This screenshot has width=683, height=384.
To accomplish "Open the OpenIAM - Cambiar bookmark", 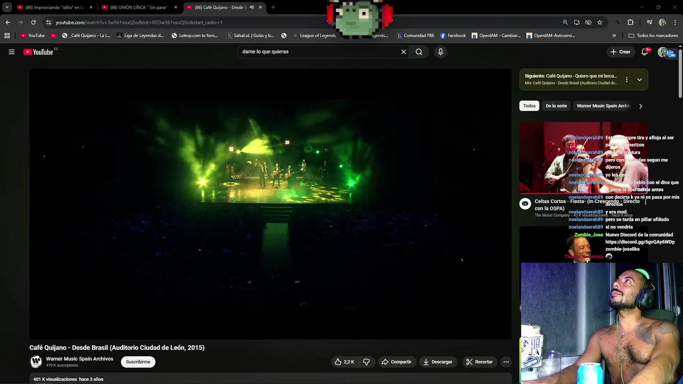I will click(x=496, y=36).
